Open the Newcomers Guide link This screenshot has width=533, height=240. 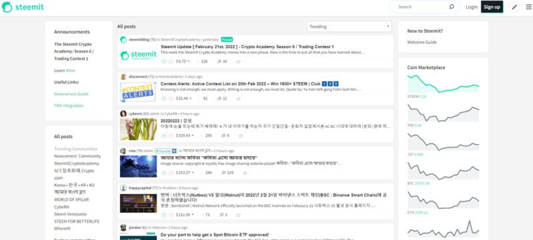click(x=71, y=94)
